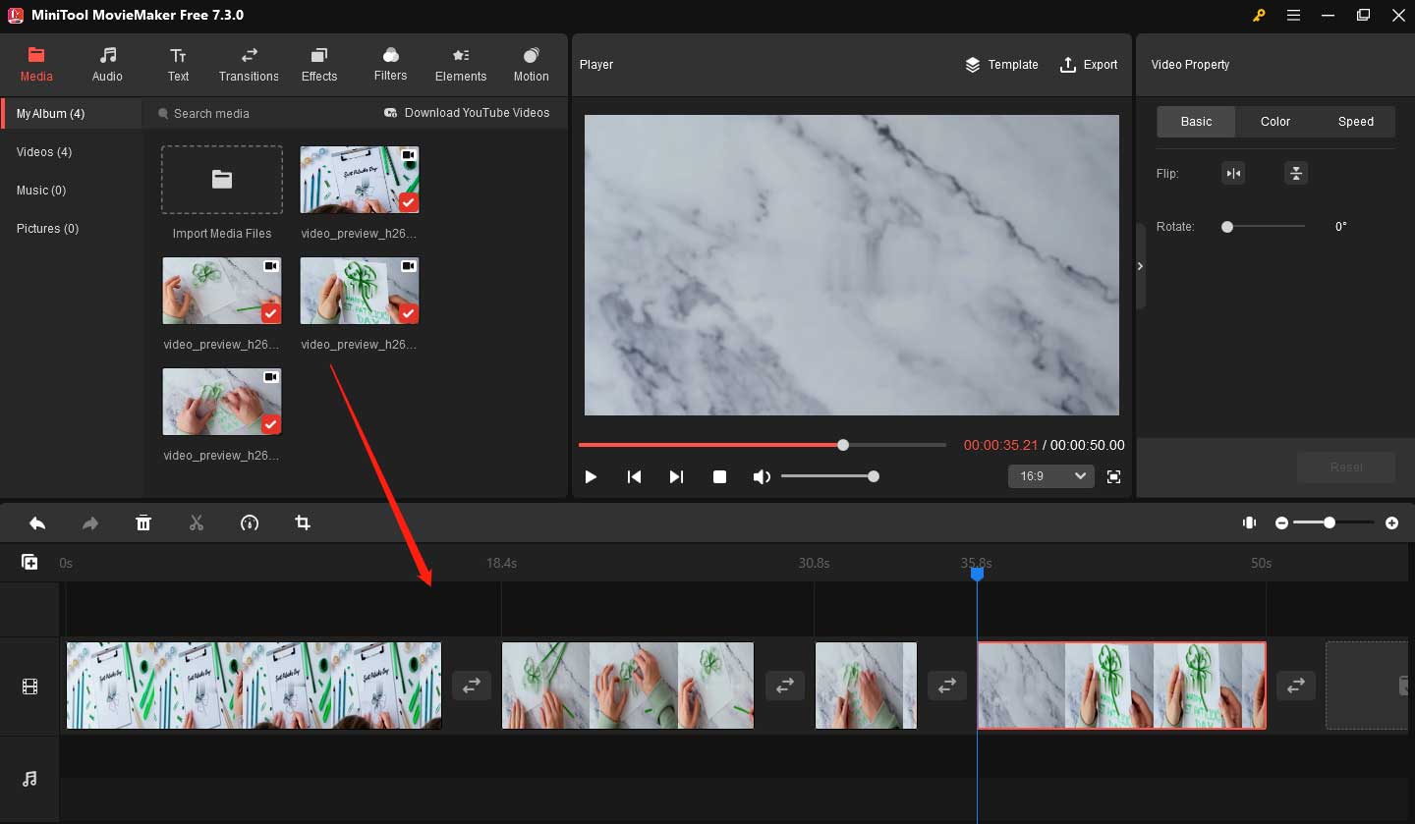The height and width of the screenshot is (824, 1415).
Task: Stop the playback
Action: click(x=719, y=476)
